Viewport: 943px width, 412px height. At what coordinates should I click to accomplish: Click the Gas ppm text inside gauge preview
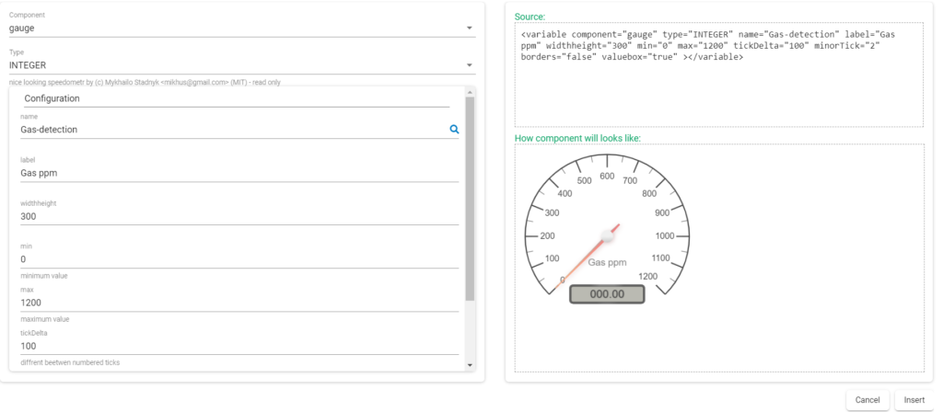tap(607, 262)
